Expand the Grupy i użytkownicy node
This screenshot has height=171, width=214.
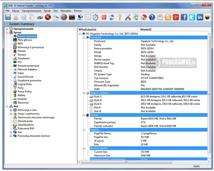[11, 114]
